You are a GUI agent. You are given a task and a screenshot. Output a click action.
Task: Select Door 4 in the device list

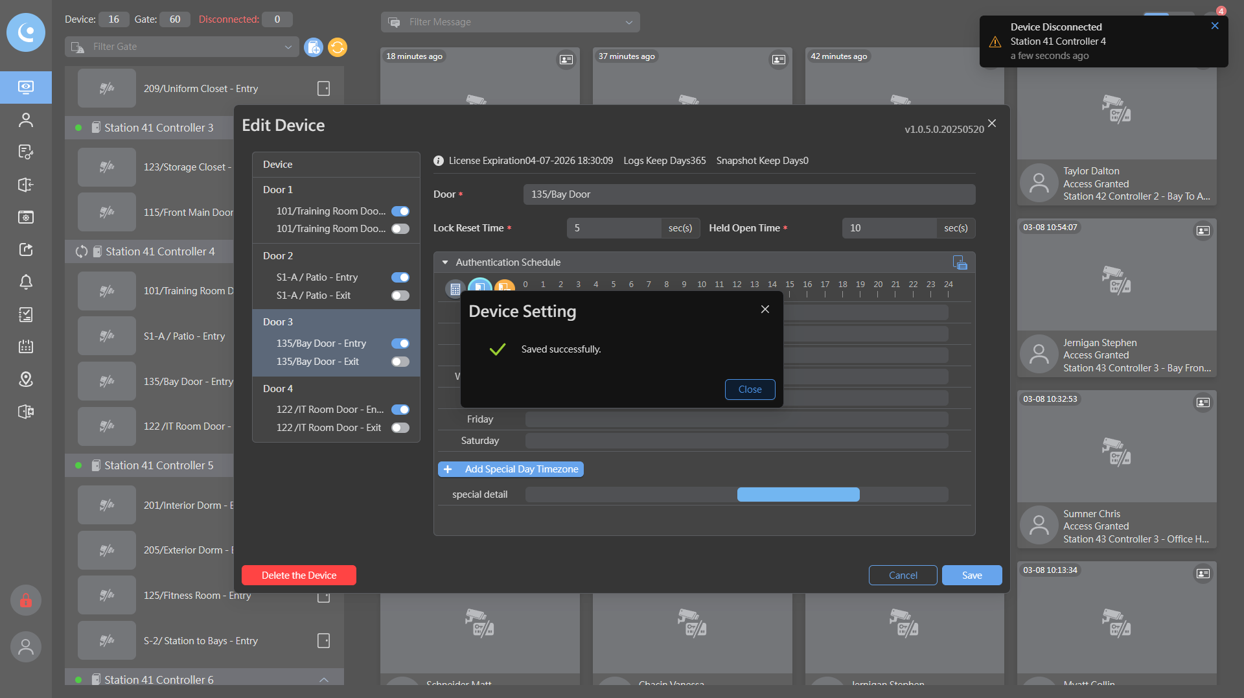pos(278,388)
